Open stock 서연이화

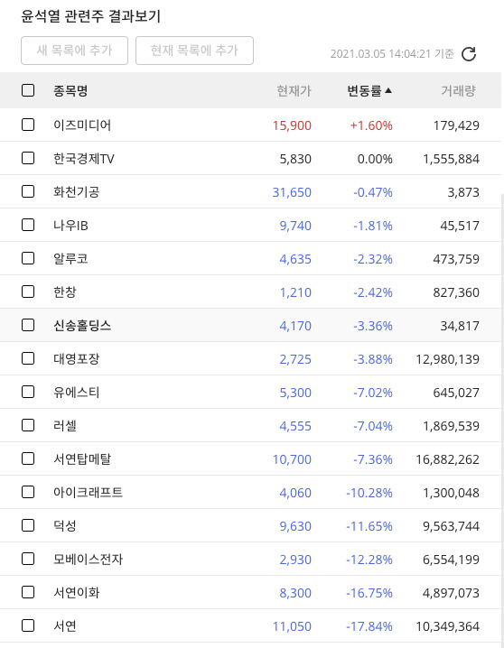tap(76, 593)
